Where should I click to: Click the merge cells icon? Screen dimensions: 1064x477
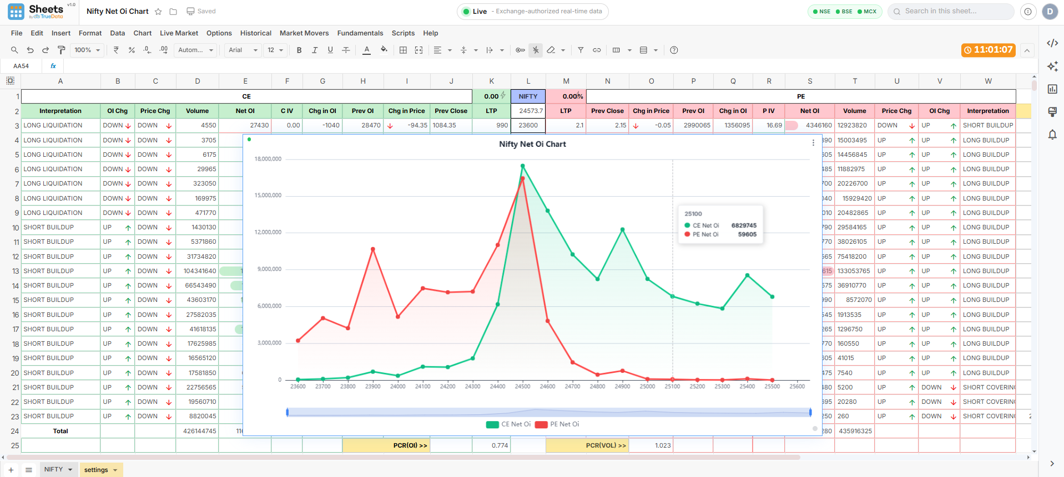(x=418, y=50)
